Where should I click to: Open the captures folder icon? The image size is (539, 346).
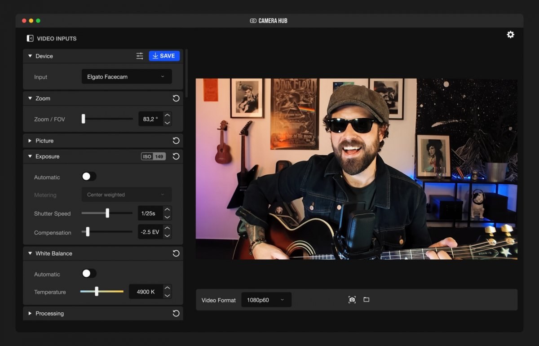point(367,300)
